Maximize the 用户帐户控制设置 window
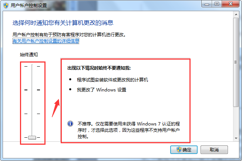 click(x=217, y=4)
